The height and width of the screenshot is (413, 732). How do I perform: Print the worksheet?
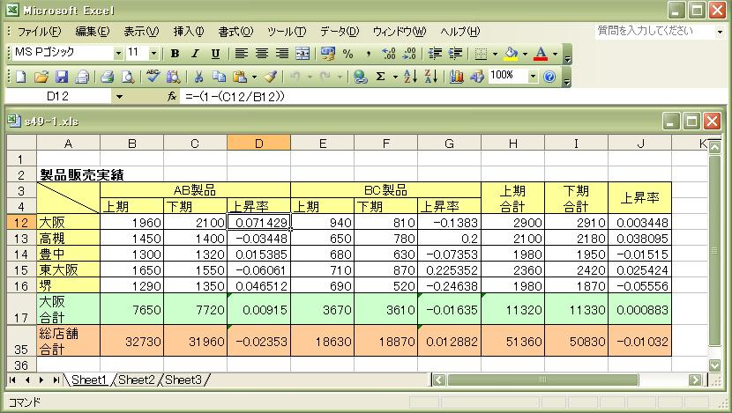pos(108,77)
